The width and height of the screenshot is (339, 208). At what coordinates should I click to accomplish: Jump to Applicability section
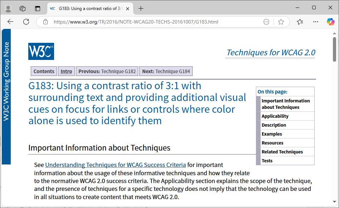click(x=275, y=116)
